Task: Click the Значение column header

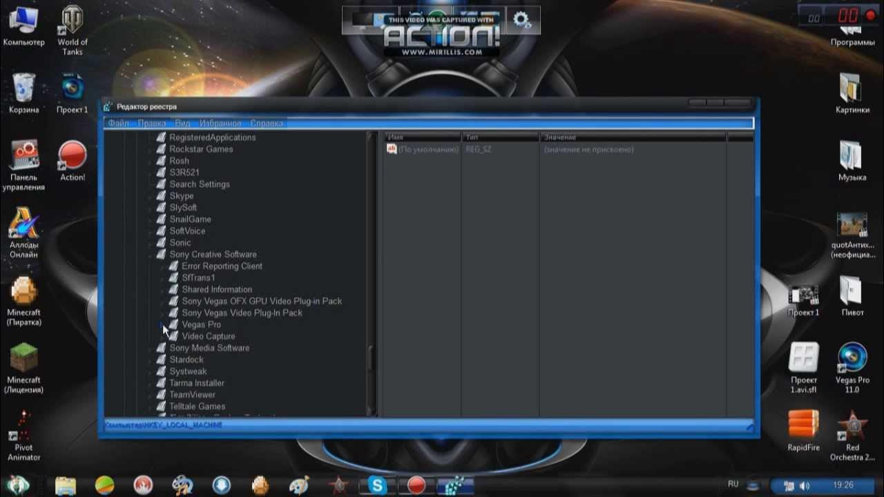Action: [x=633, y=137]
